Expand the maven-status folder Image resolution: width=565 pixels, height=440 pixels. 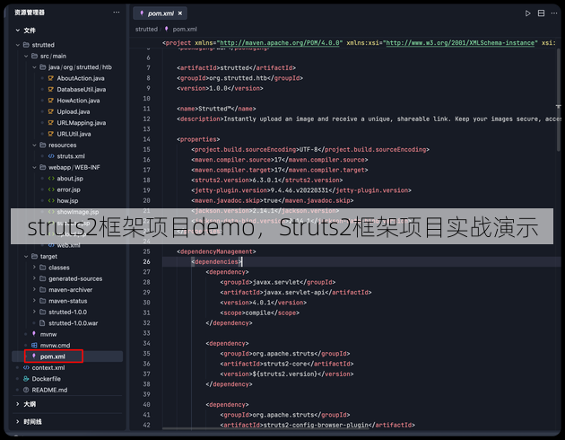click(34, 301)
